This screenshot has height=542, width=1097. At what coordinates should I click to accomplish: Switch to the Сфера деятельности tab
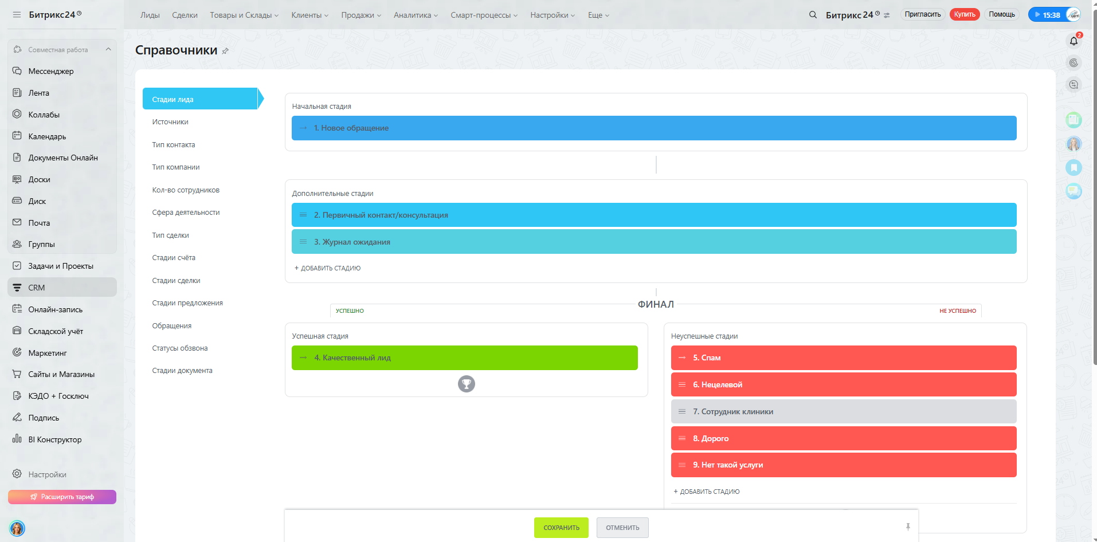[186, 213]
